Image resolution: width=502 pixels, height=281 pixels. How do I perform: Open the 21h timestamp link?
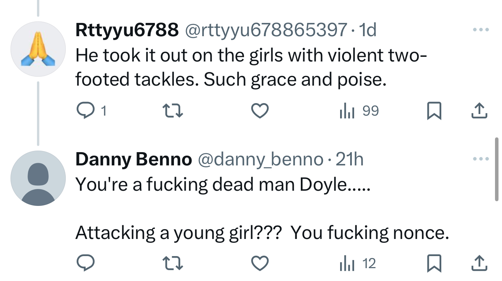(349, 160)
